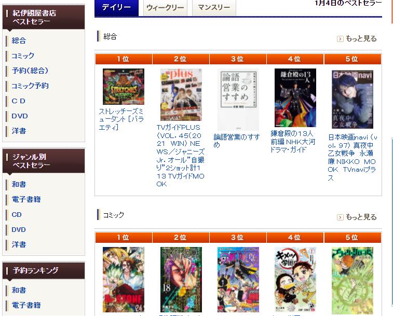Click arrow icon beside 総合 もっと見る
The height and width of the screenshot is (316, 393).
click(340, 39)
